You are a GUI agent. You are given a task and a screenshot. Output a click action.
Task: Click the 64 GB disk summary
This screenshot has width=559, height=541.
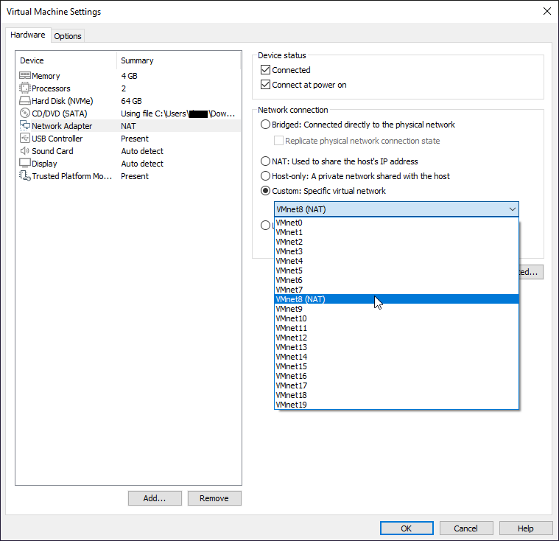pyautogui.click(x=131, y=101)
